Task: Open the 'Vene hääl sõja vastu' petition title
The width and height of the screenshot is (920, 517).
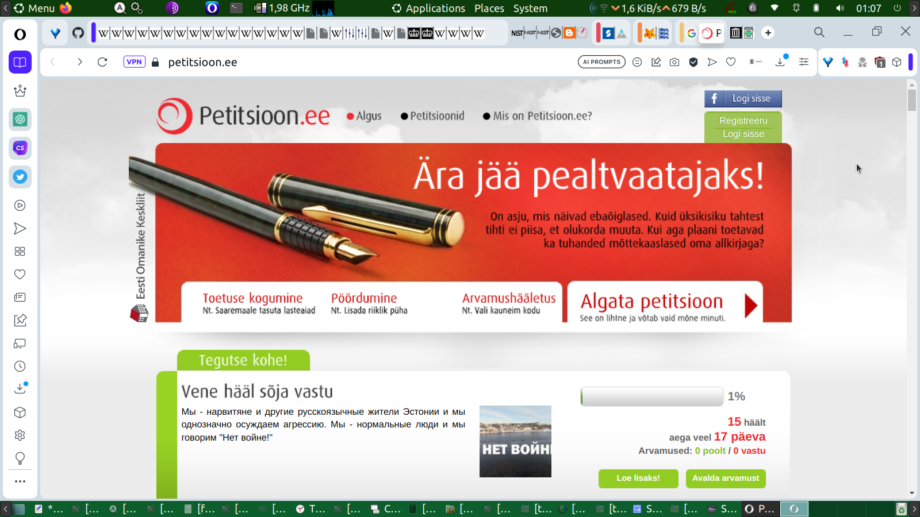Action: coord(257,392)
